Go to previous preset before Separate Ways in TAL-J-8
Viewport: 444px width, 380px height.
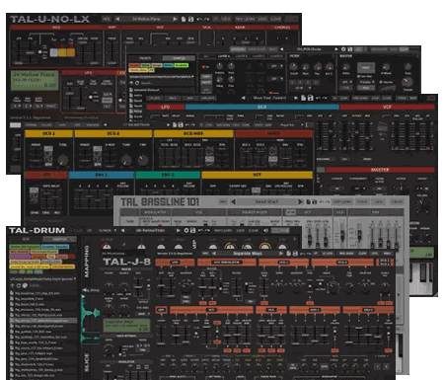[x=214, y=254]
